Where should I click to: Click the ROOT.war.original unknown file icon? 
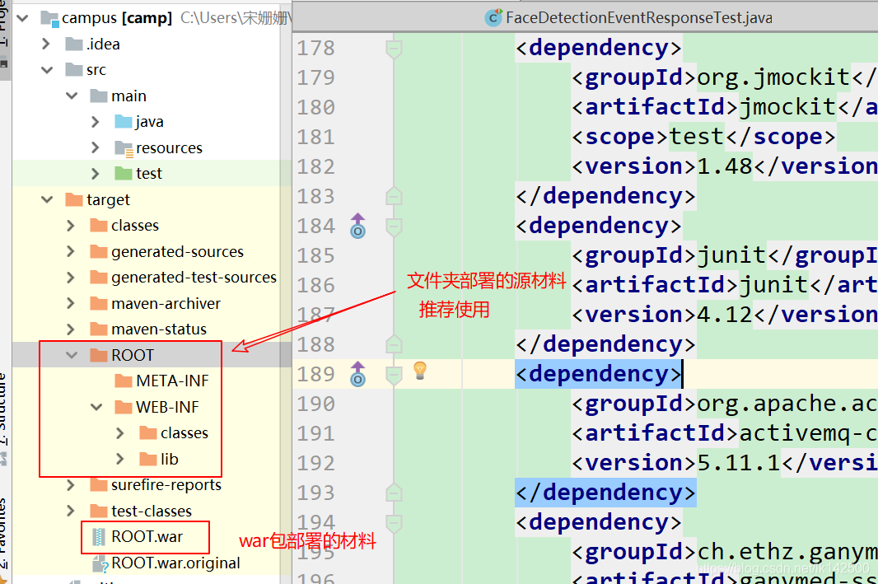tap(100, 563)
